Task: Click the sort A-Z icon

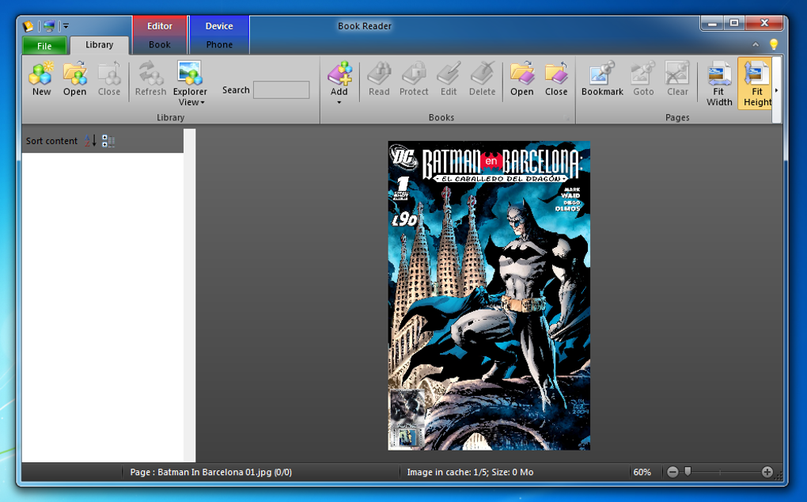Action: tap(90, 141)
